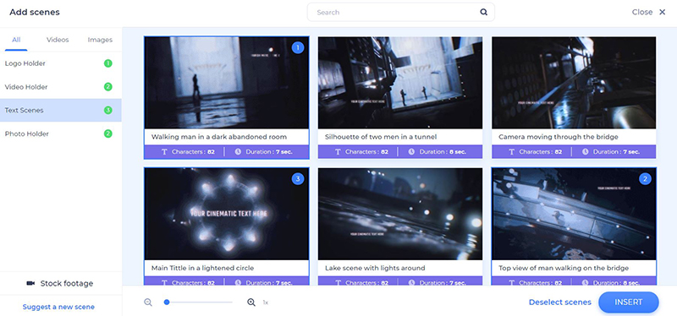This screenshot has height=316, width=677.
Task: Select the Camera moving through bridge thumbnail
Action: (574, 82)
